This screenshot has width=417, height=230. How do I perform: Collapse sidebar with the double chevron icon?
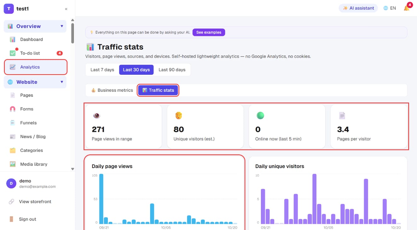pyautogui.click(x=66, y=9)
